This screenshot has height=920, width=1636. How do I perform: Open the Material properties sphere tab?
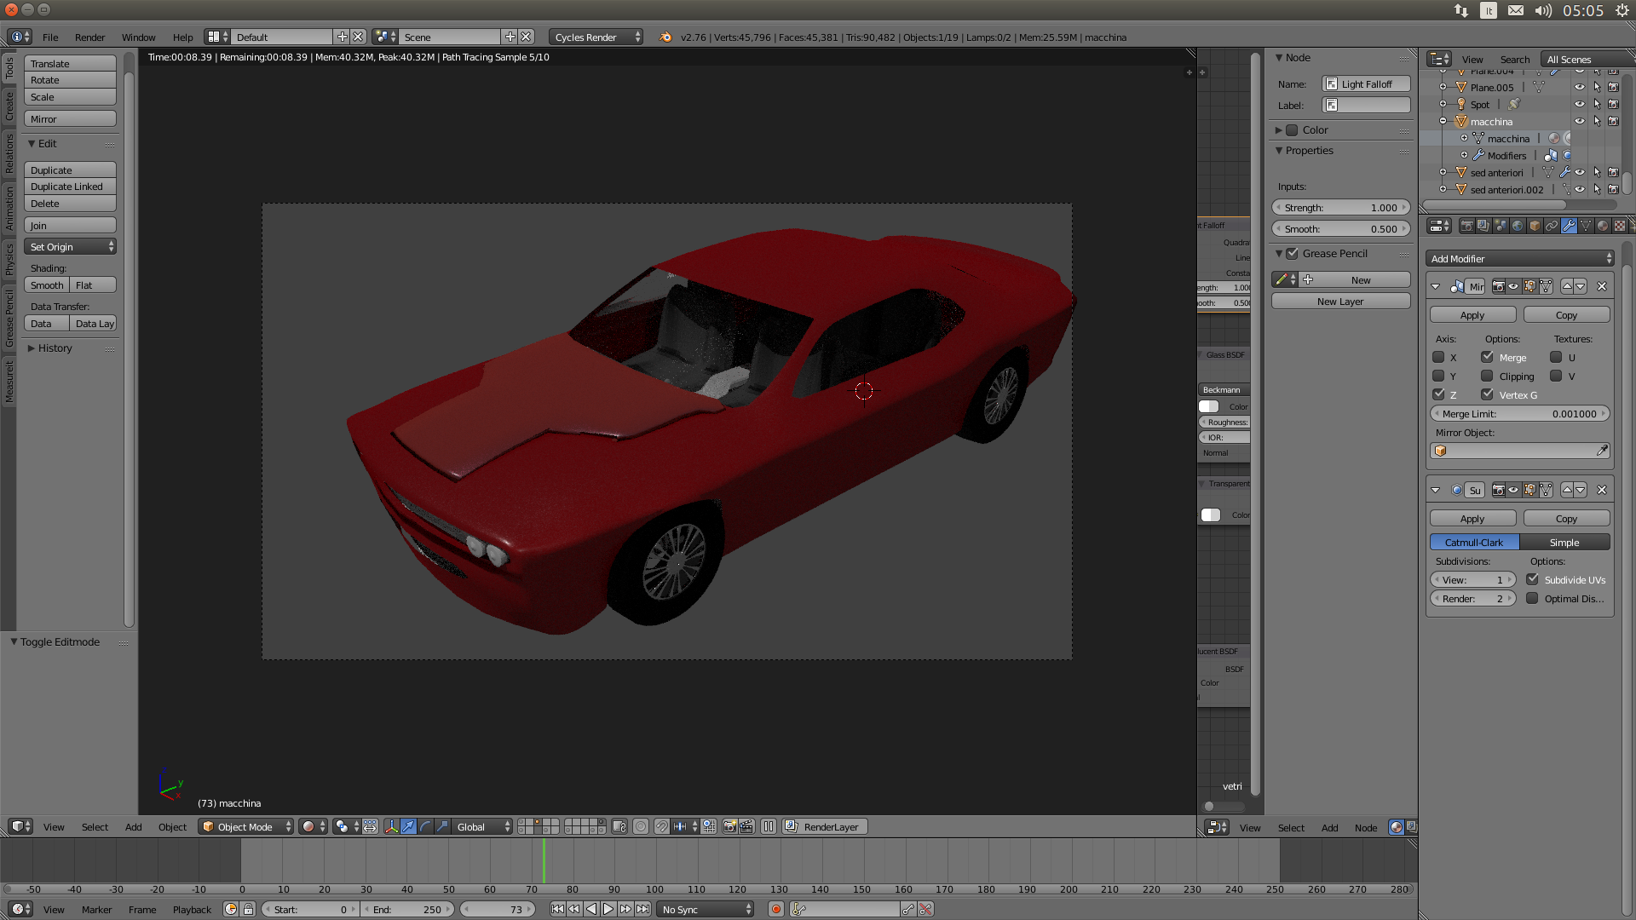[1603, 226]
